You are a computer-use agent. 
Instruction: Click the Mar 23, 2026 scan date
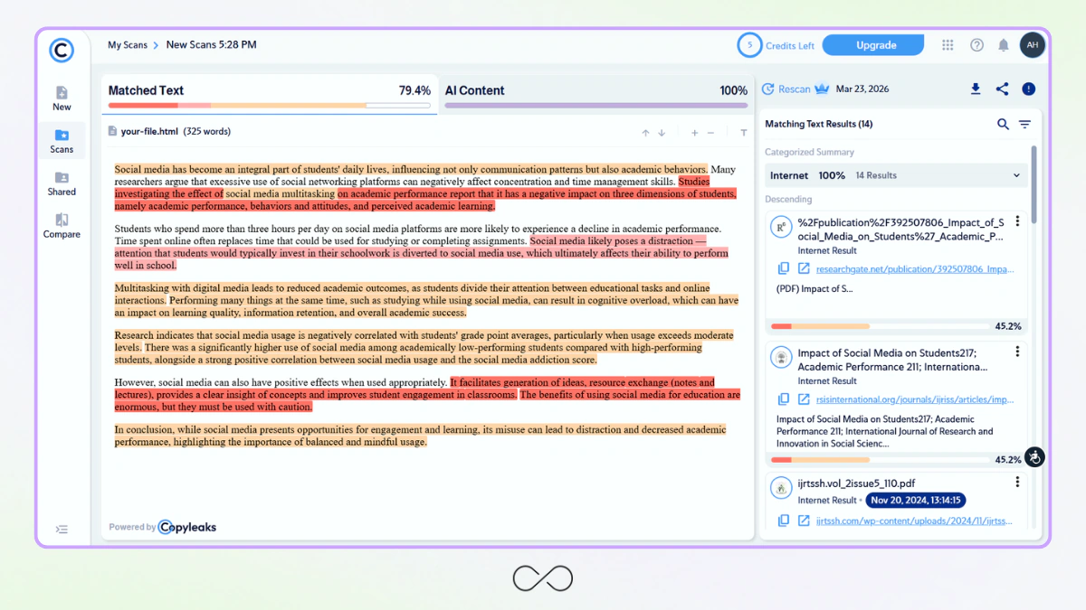coord(862,89)
